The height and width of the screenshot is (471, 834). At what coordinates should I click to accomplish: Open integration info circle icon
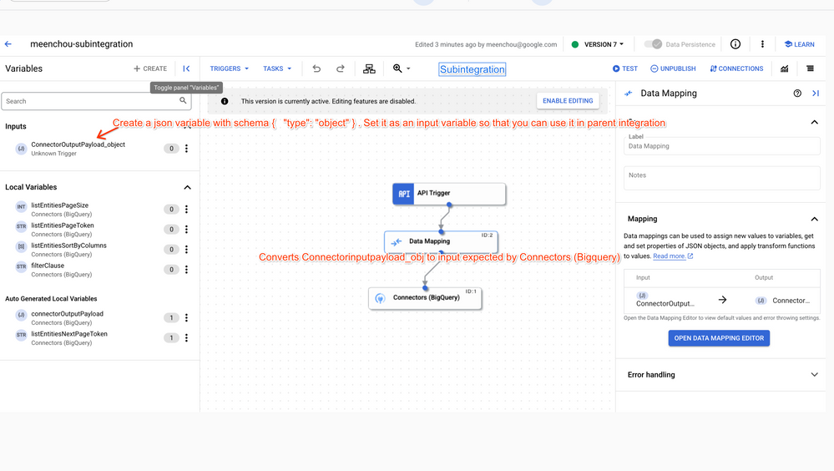click(735, 44)
